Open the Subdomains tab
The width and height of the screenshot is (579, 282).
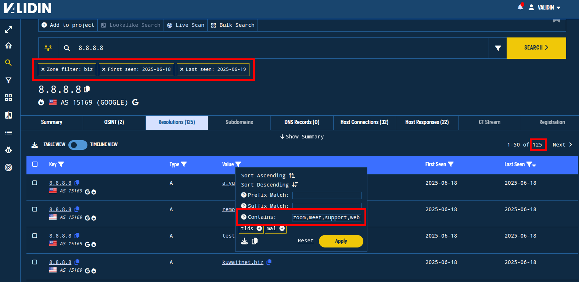239,122
